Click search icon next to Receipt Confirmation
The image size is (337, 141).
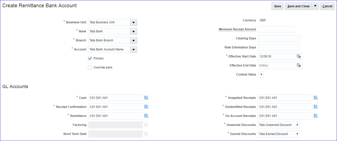pos(146,107)
